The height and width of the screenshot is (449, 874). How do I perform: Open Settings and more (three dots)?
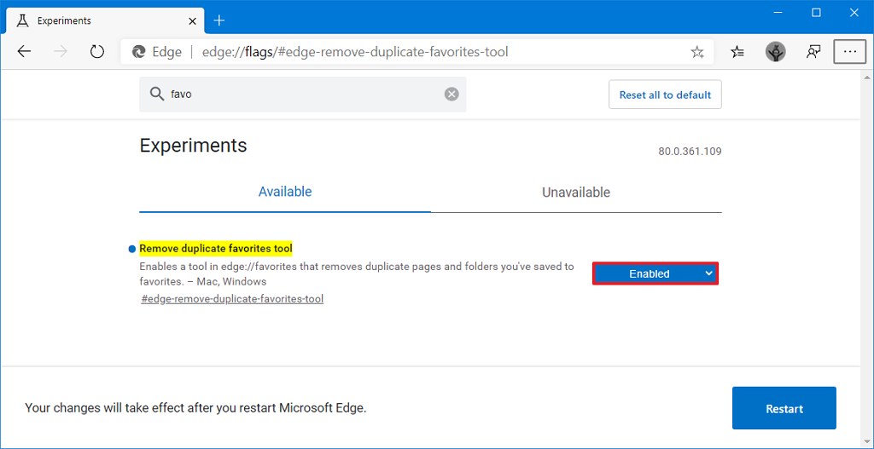coord(850,52)
